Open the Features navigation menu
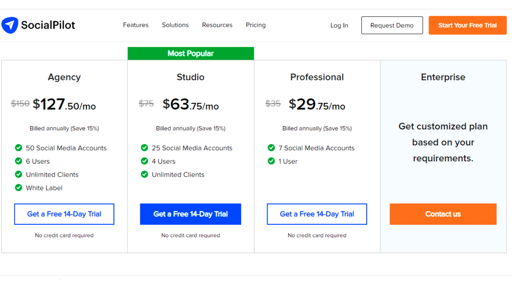 point(136,25)
